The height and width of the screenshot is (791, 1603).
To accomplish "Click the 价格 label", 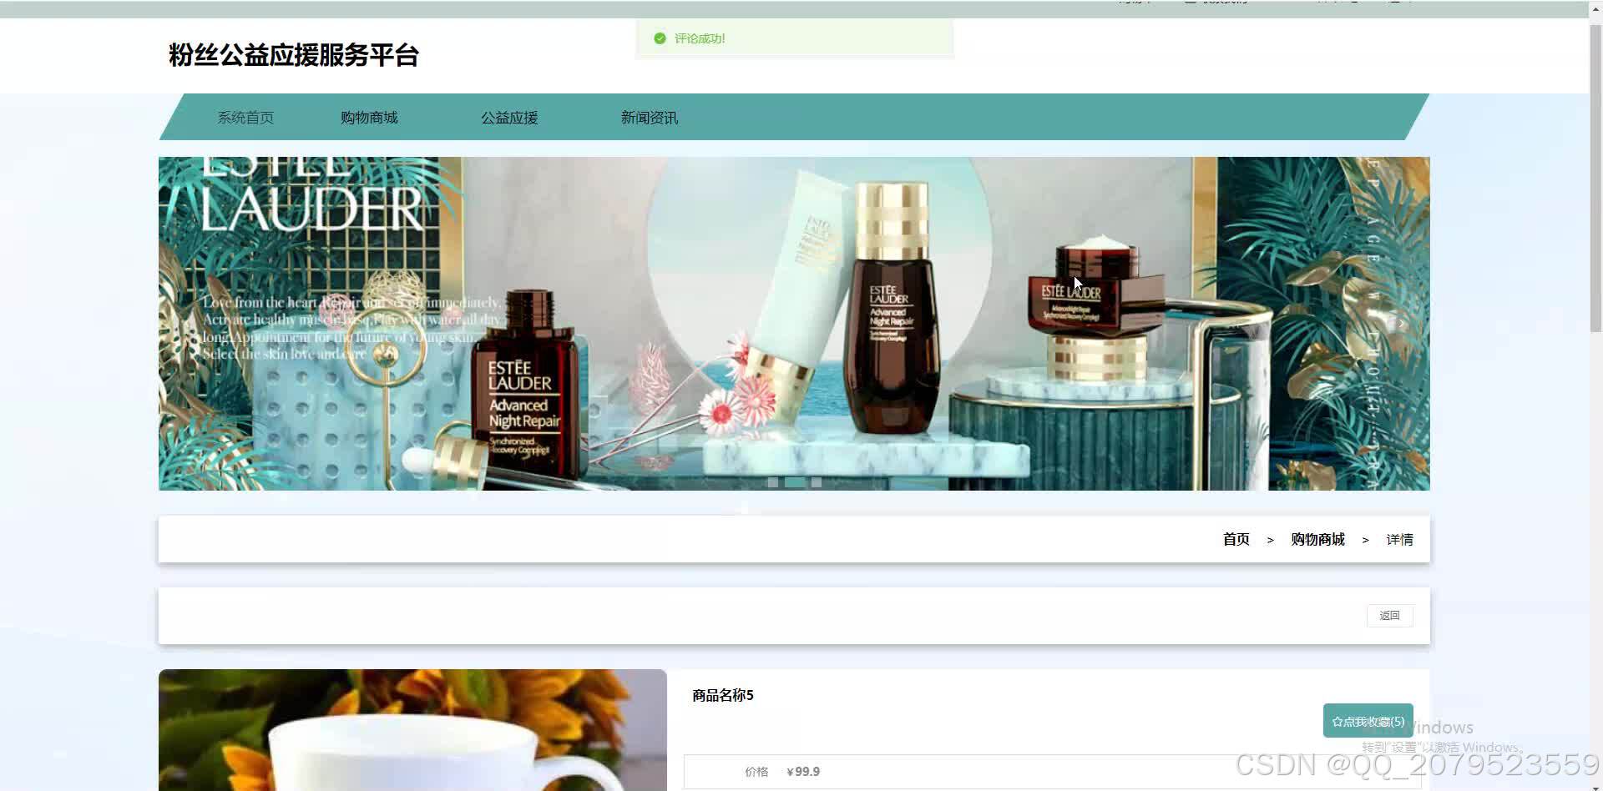I will click(756, 772).
